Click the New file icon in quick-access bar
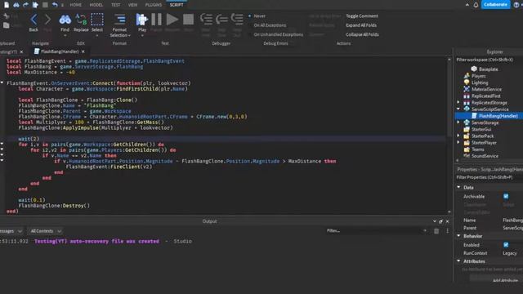Viewport: 523px width, 294px height. 7,5
